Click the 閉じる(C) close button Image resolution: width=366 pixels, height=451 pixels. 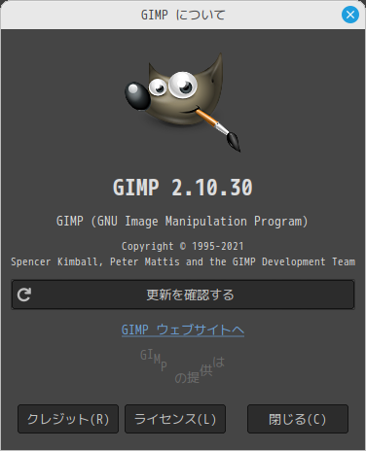(298, 419)
